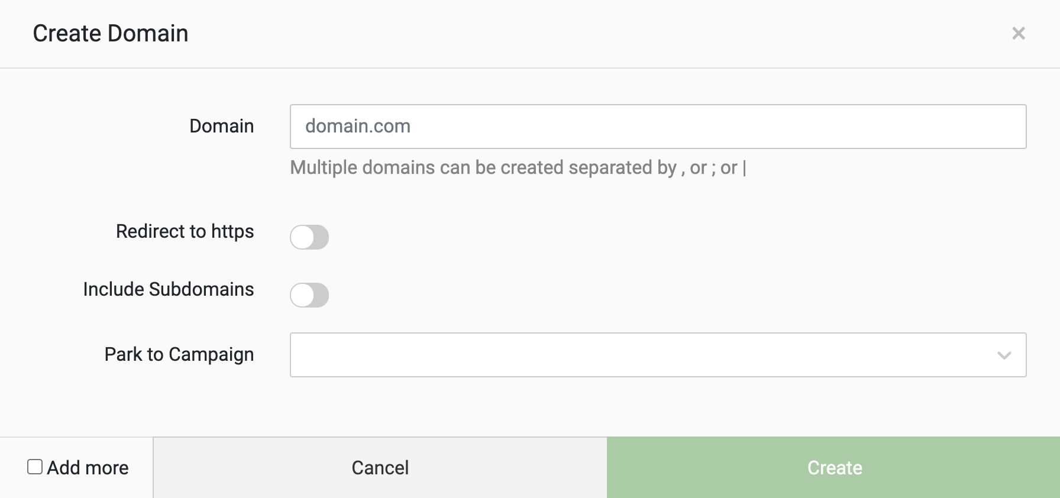The width and height of the screenshot is (1060, 498).
Task: Open the Park to Campaign dropdown
Action: click(658, 355)
